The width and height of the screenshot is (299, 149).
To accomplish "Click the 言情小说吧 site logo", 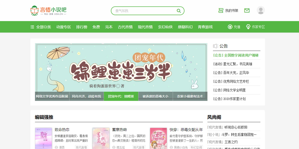I will click(48, 10).
